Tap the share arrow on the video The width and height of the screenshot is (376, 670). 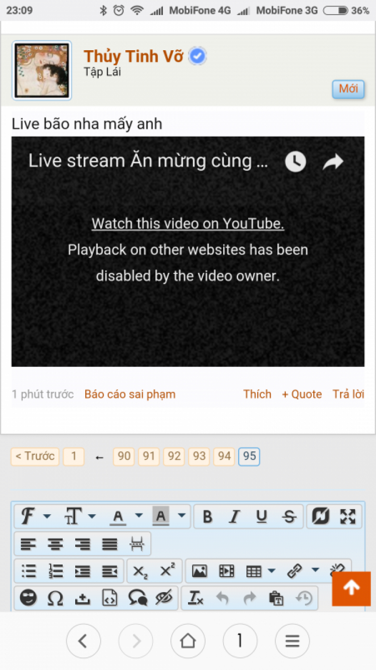[333, 161]
